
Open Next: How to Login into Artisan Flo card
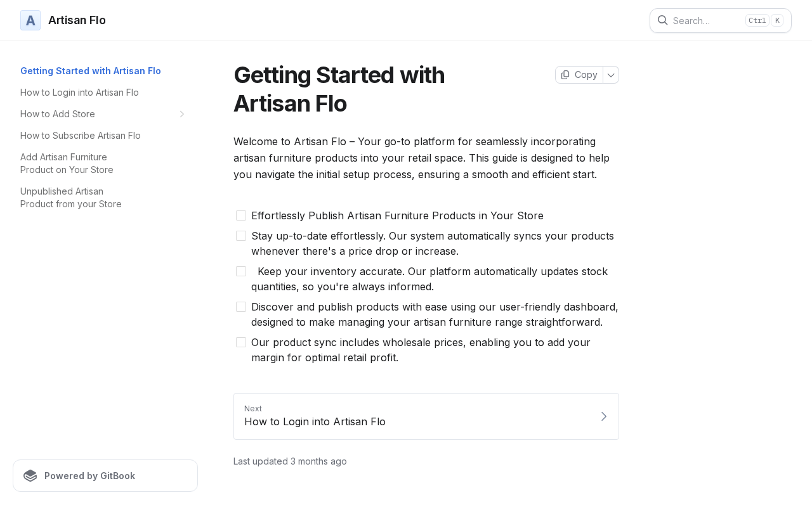426,416
